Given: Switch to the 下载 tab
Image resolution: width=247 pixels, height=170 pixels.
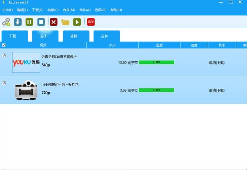Looking at the screenshot, I should click(x=15, y=36).
